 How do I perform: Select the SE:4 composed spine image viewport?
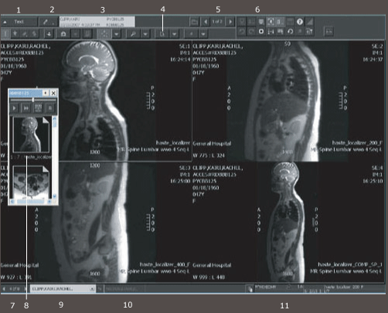coord(288,222)
